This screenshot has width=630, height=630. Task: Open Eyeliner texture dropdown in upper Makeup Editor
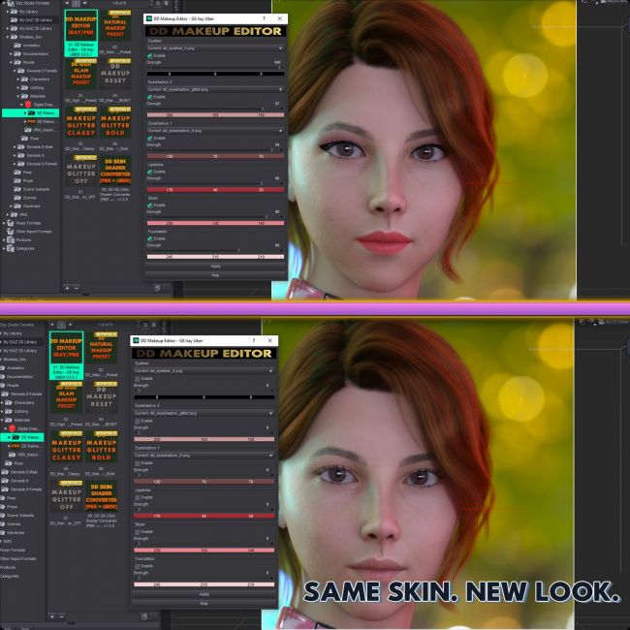(x=215, y=47)
